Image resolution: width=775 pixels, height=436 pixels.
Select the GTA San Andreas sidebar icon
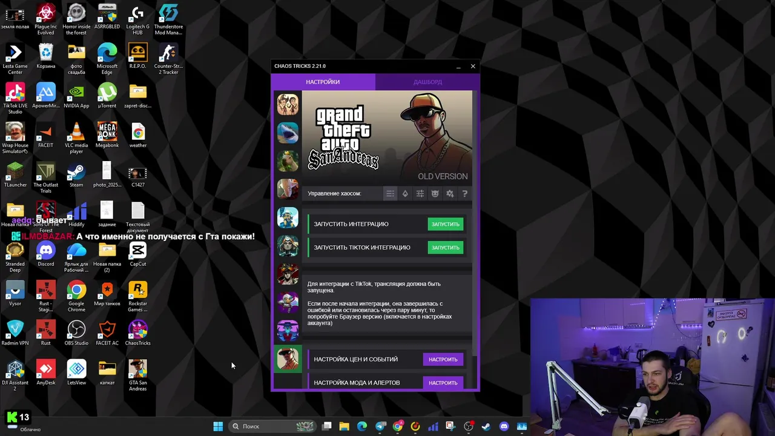[288, 359]
